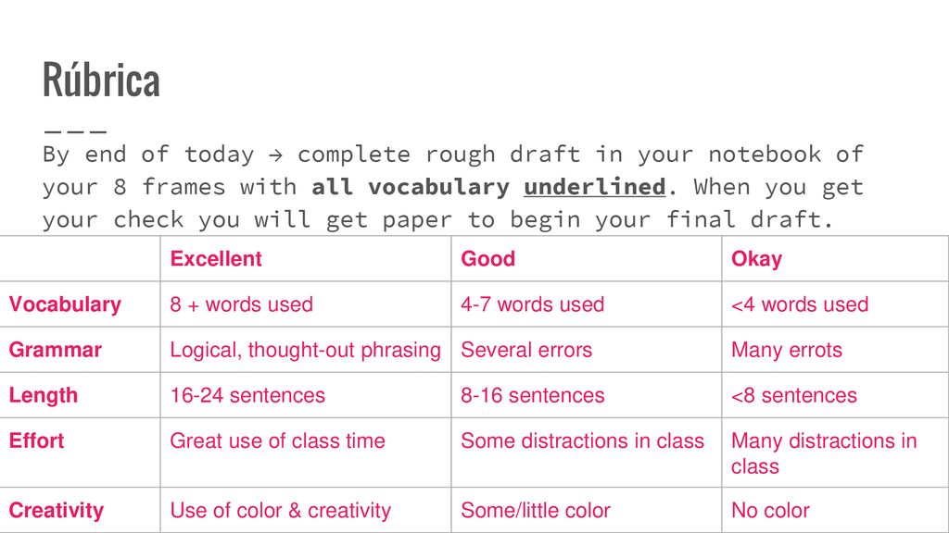This screenshot has height=533, width=949.
Task: Select the Grammar row label
Action: click(55, 349)
